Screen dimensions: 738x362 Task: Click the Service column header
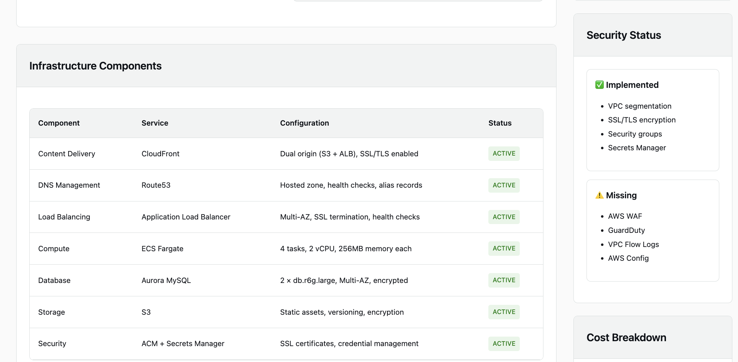click(x=155, y=123)
